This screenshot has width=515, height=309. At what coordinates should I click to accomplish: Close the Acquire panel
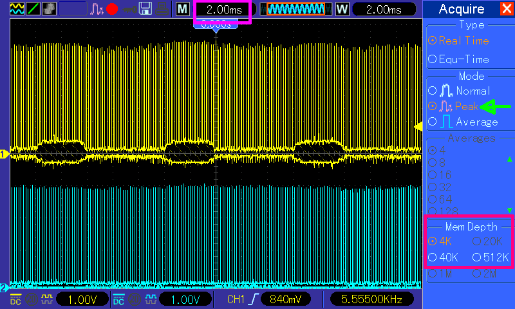(x=506, y=9)
